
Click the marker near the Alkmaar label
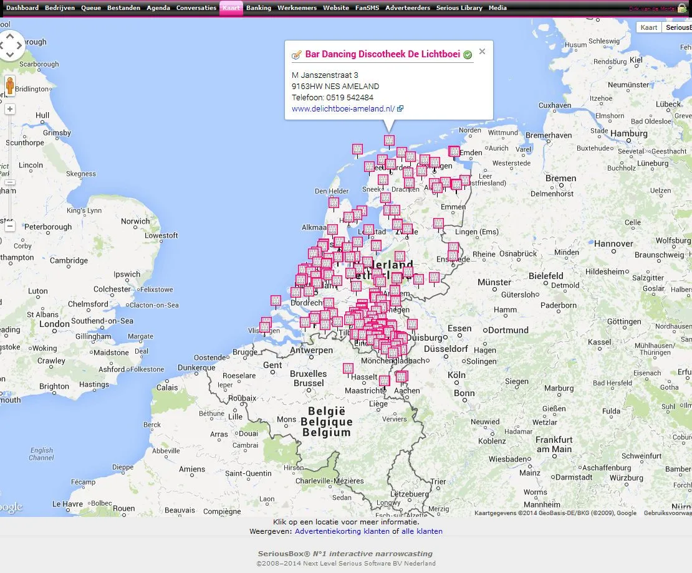coord(332,230)
